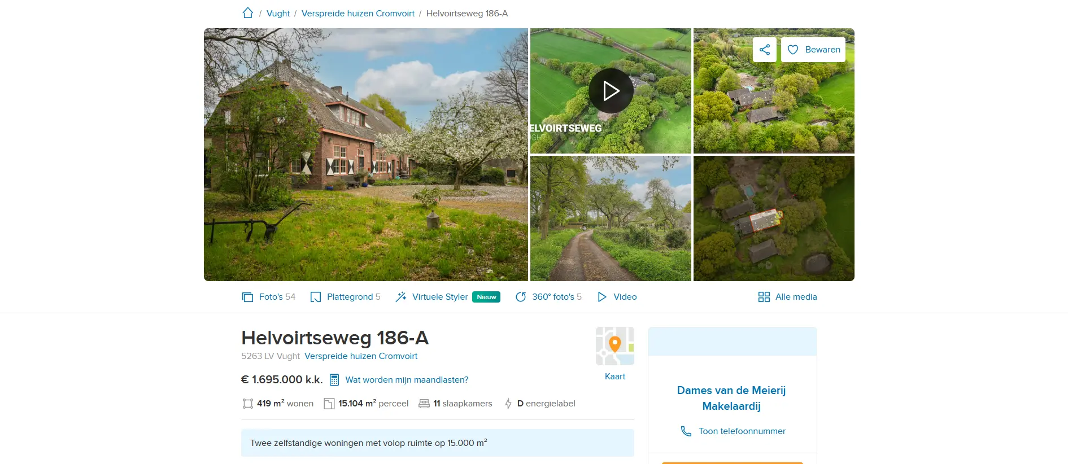Open Dames van de Meierij Makelaardij agency page

tap(731, 398)
